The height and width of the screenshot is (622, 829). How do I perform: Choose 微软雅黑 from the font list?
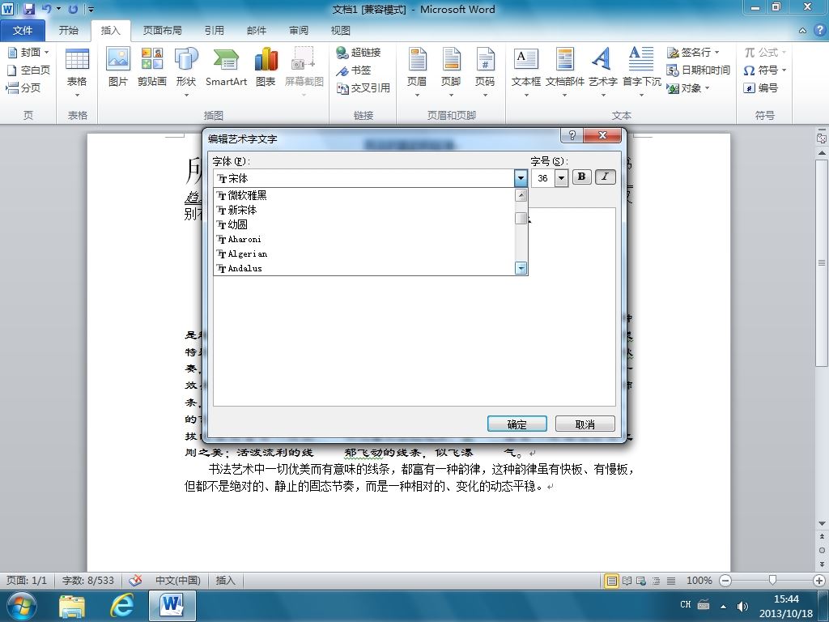click(363, 195)
